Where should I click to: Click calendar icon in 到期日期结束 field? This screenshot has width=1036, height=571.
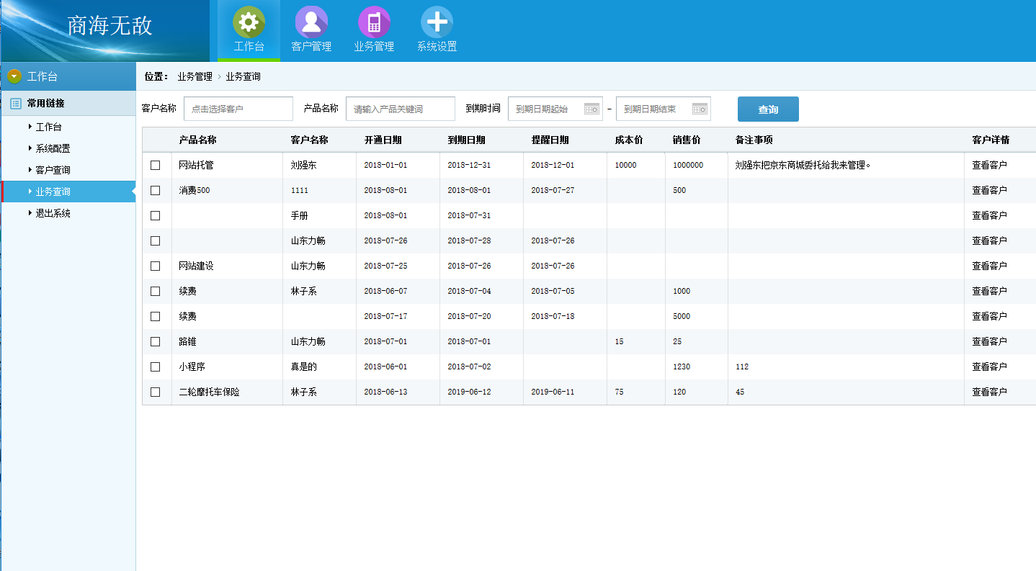coord(700,109)
